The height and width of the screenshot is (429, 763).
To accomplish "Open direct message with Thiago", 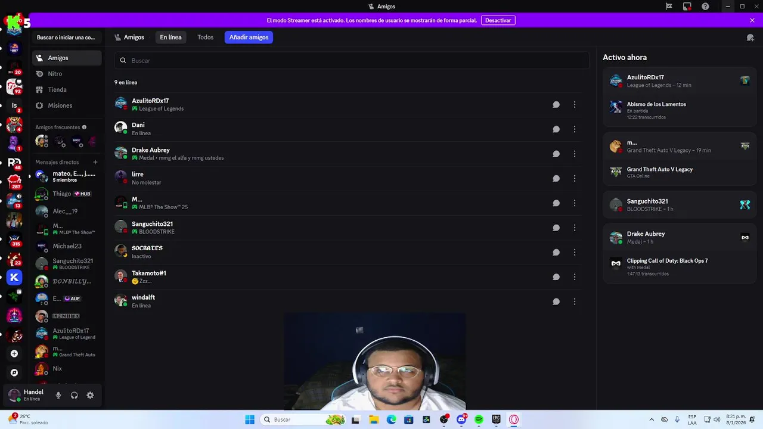I will point(67,194).
